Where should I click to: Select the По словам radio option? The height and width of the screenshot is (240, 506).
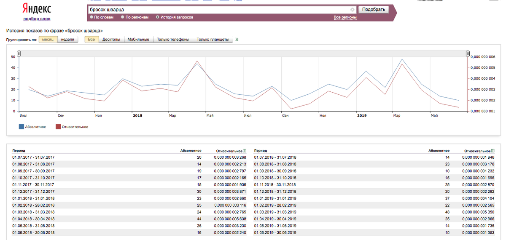tap(92, 17)
